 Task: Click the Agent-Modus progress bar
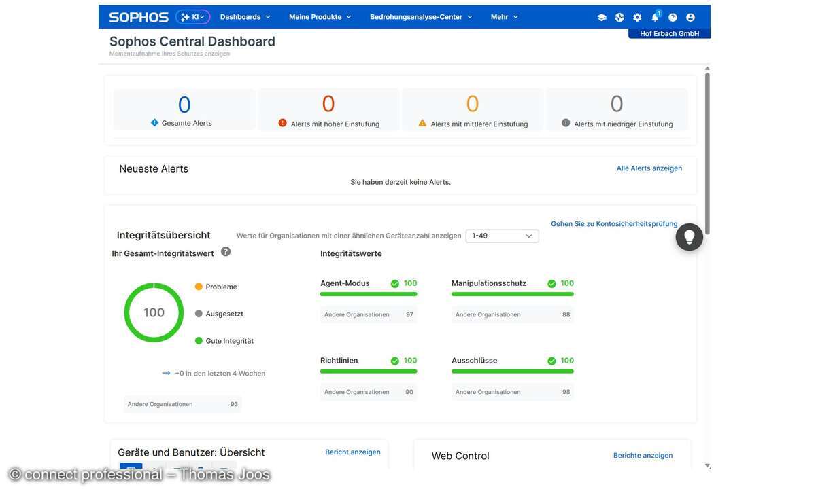coord(369,294)
